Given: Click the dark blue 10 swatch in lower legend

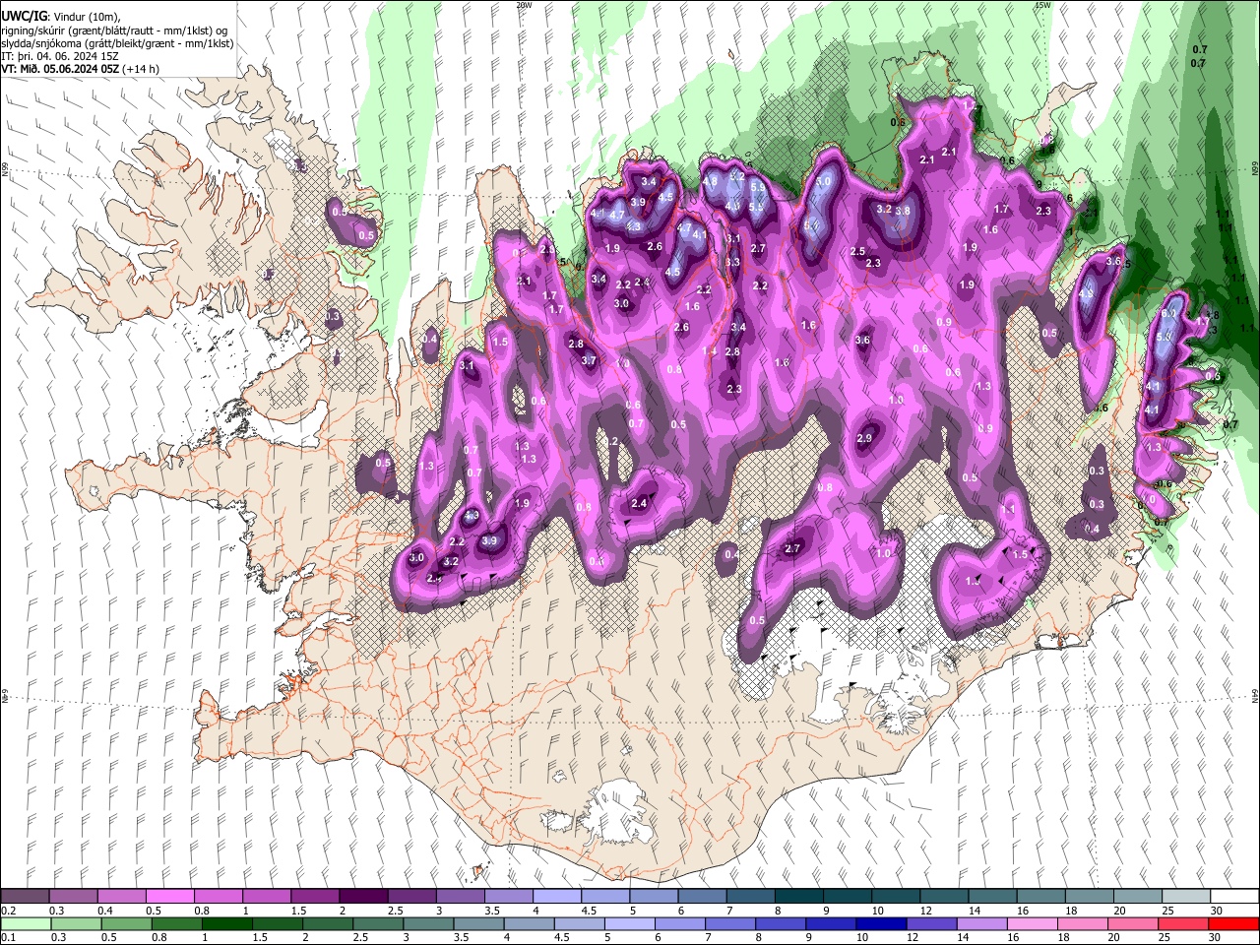Looking at the screenshot, I should pos(879,924).
